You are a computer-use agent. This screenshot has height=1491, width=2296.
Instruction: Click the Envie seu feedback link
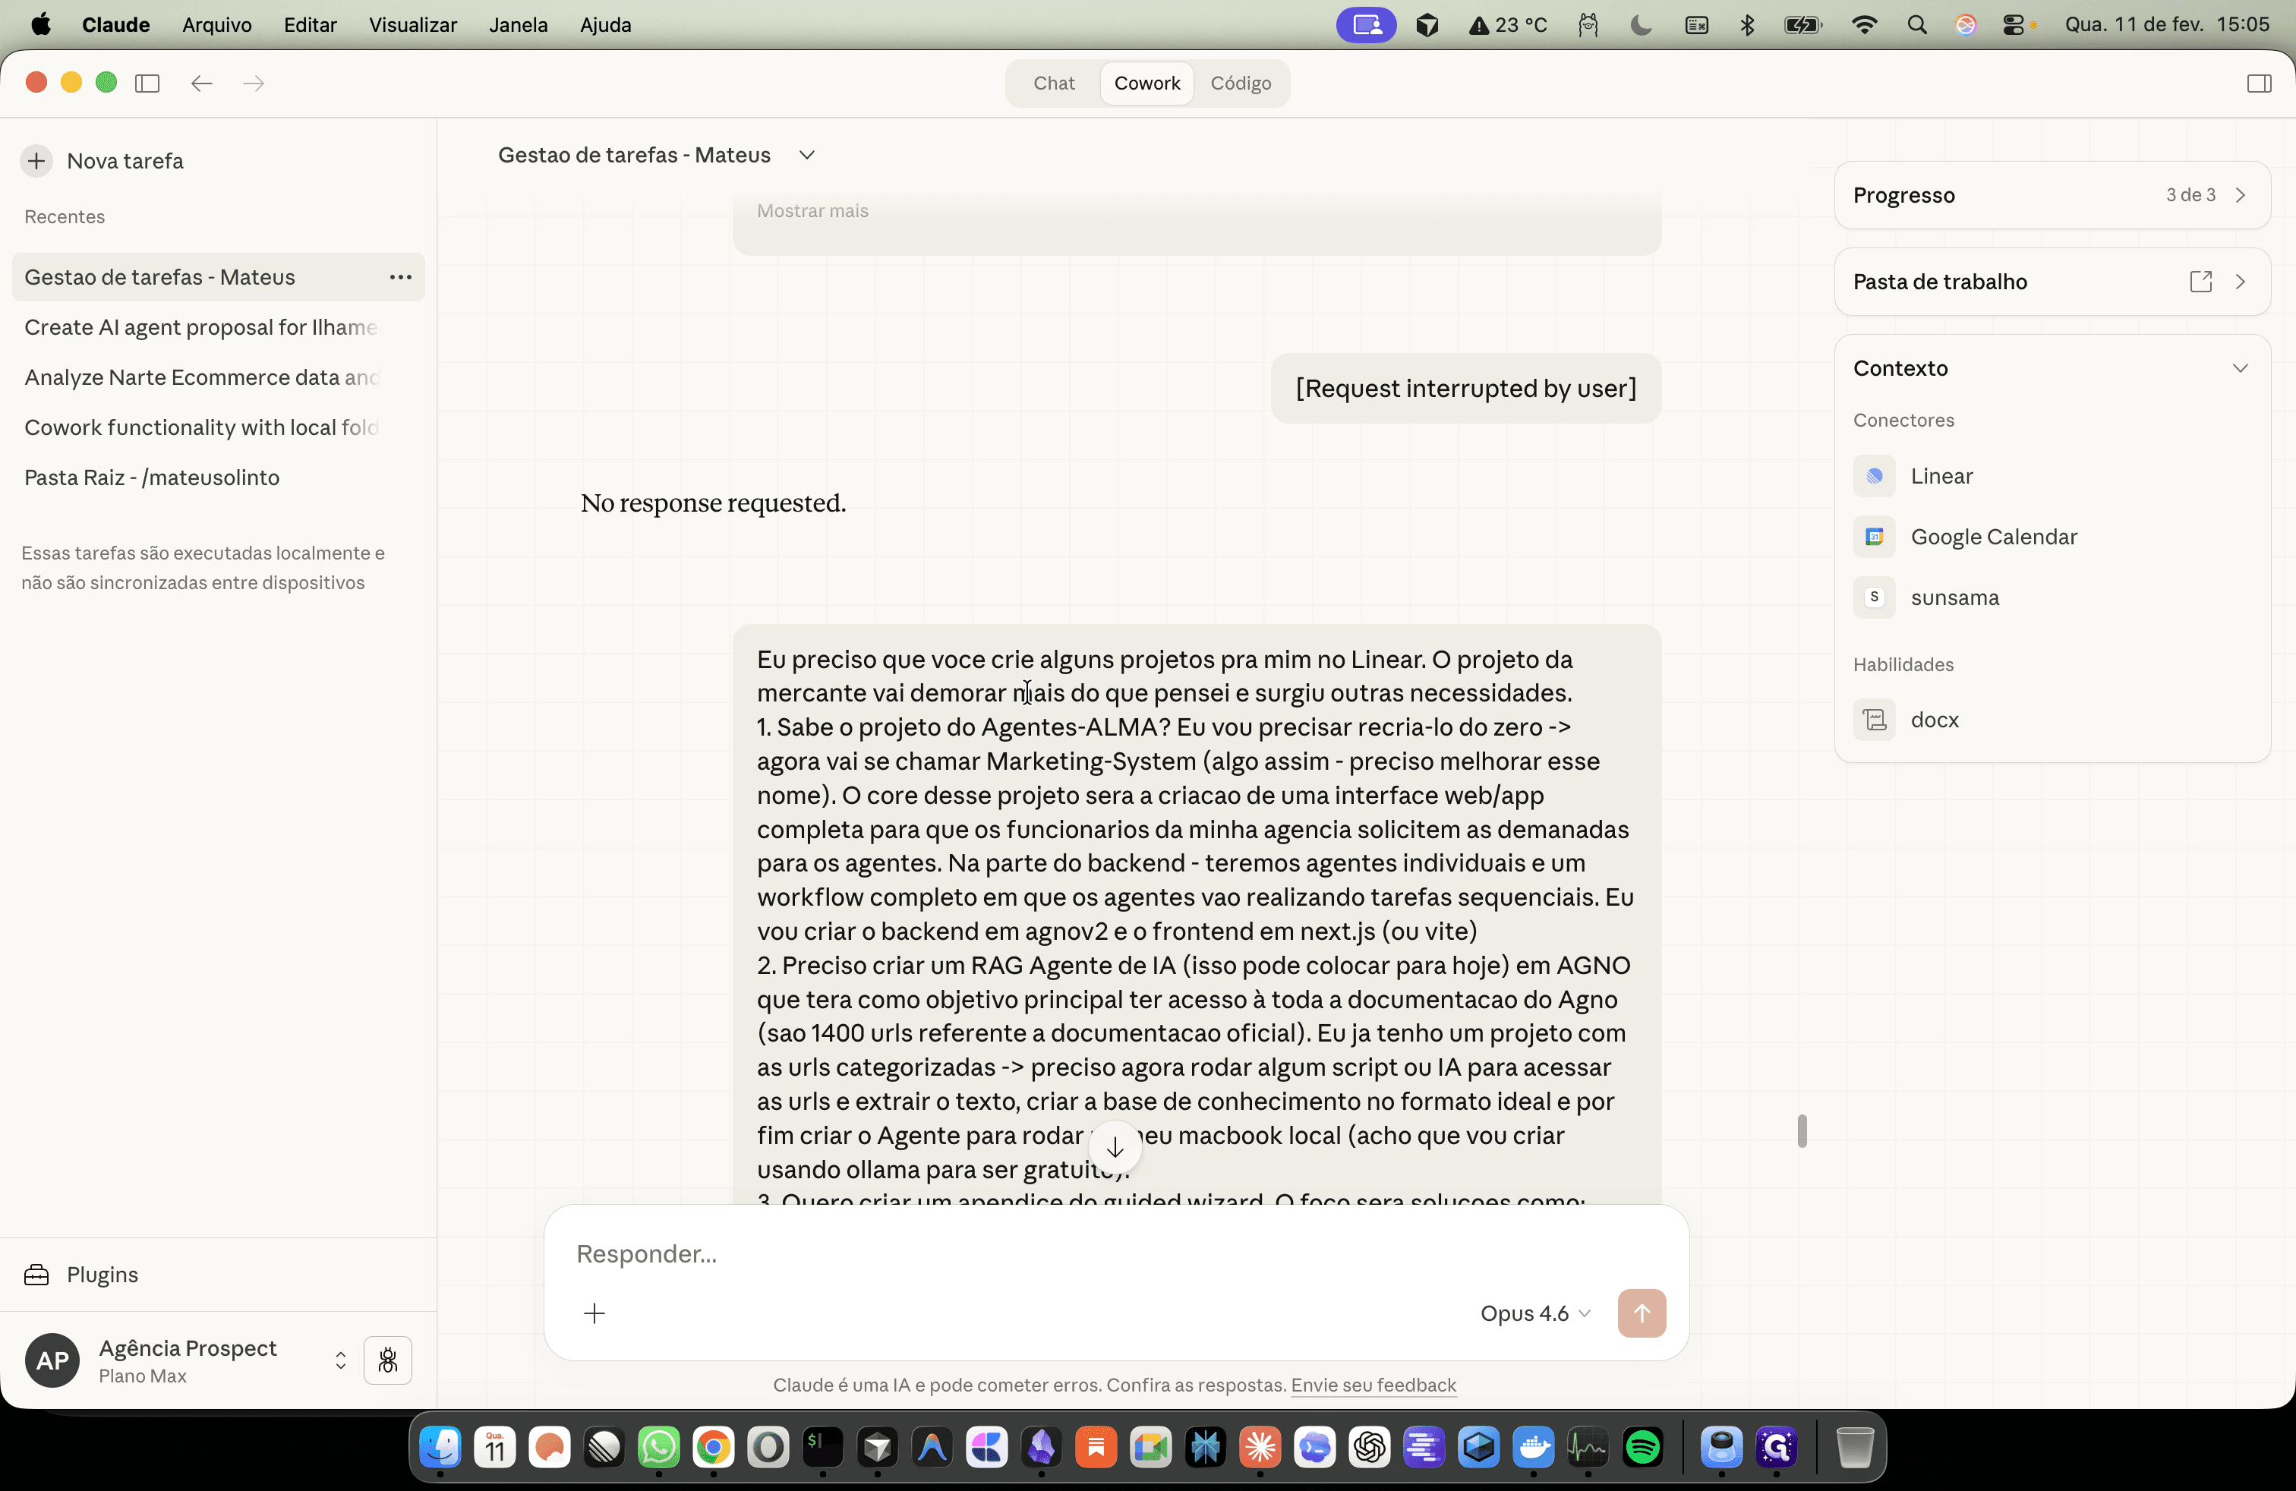tap(1373, 1385)
